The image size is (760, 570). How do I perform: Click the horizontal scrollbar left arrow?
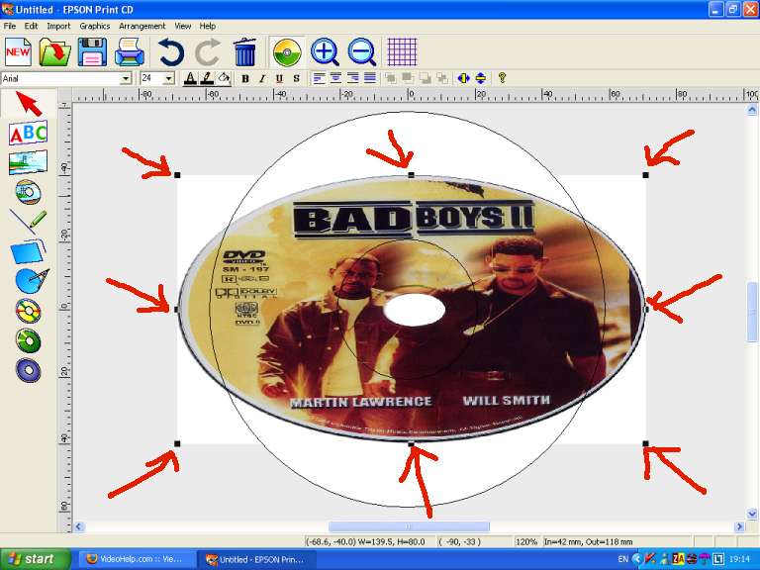[79, 526]
